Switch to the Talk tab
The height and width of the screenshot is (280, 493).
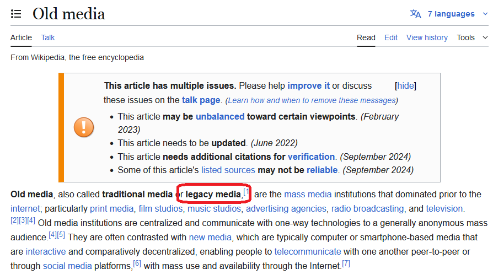[x=48, y=37]
